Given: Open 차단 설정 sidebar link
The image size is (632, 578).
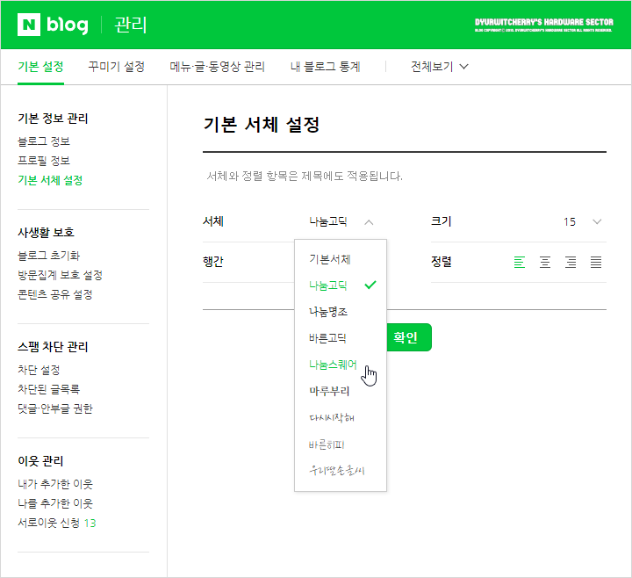Looking at the screenshot, I should coord(39,370).
